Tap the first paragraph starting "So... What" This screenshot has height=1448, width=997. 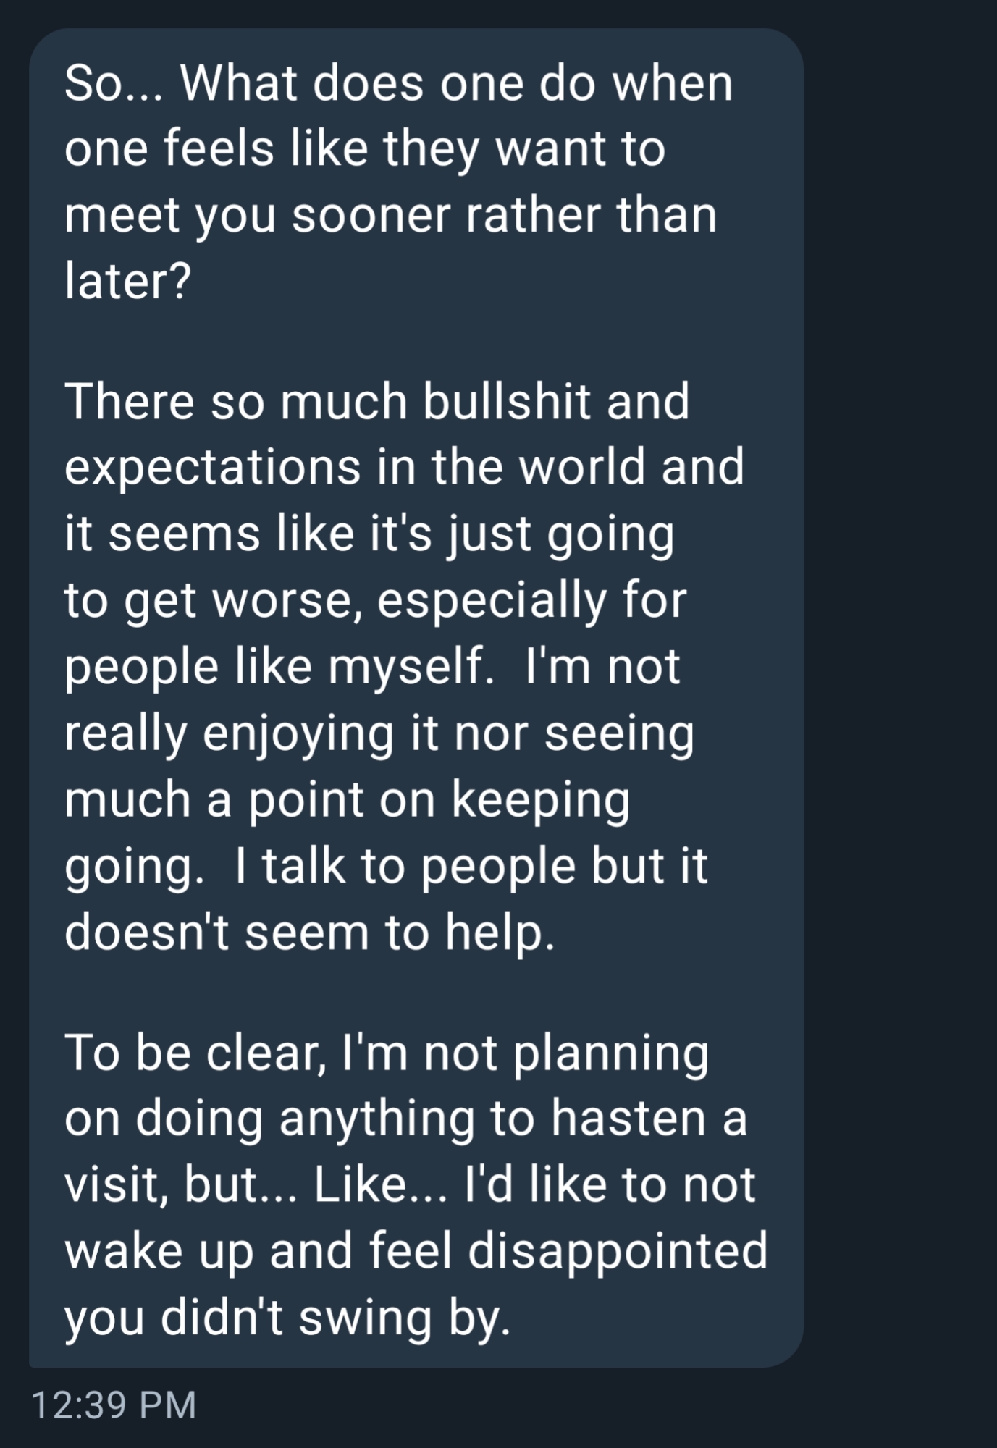tap(398, 181)
